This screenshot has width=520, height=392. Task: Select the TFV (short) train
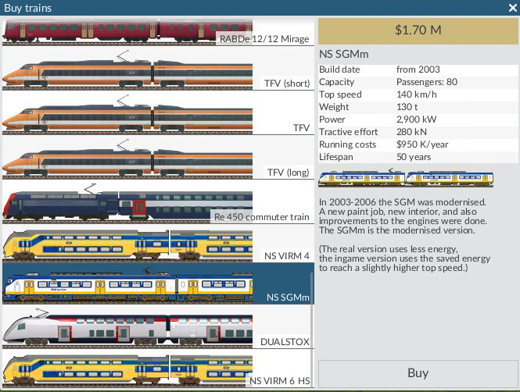click(158, 69)
